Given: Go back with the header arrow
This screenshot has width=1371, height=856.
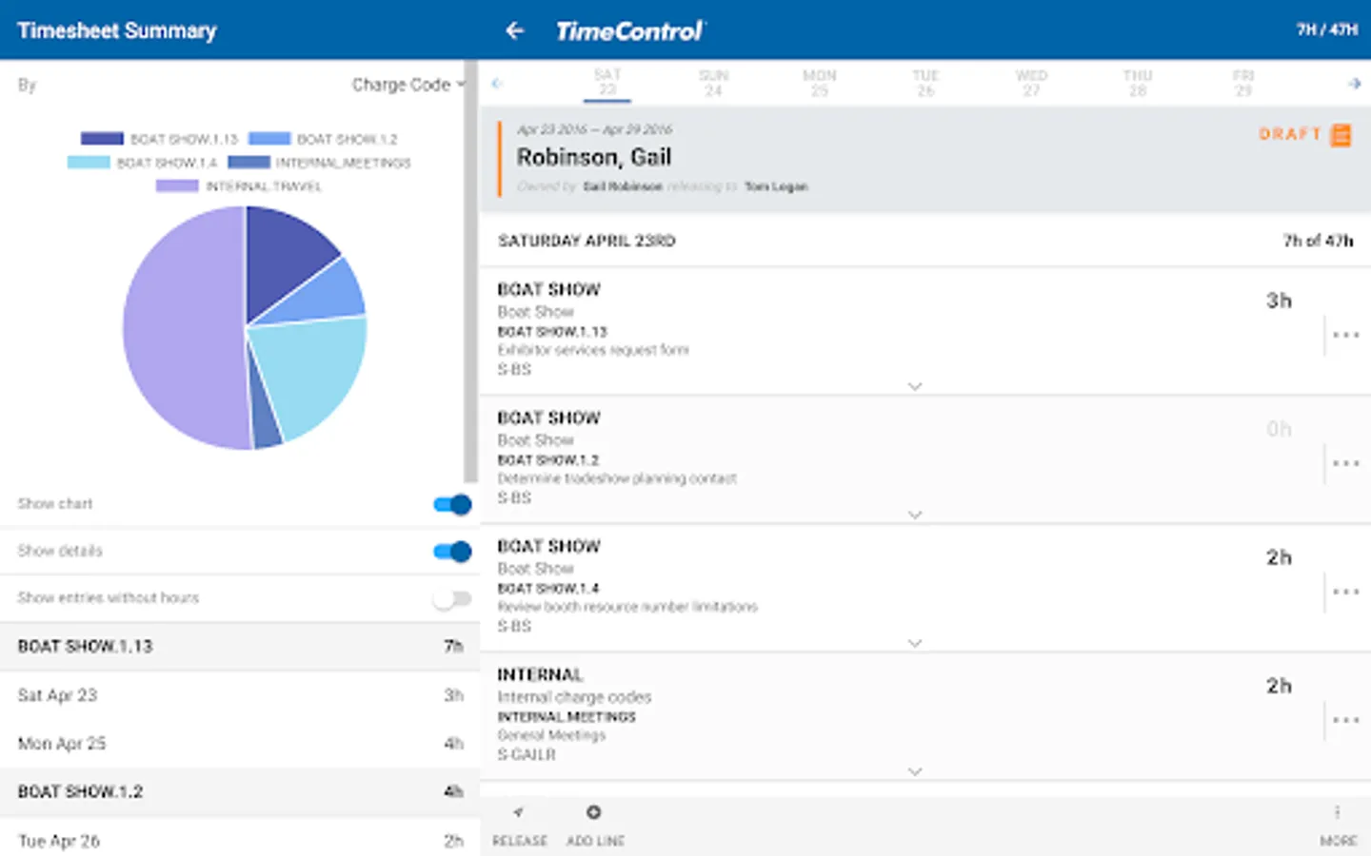Looking at the screenshot, I should 515,30.
